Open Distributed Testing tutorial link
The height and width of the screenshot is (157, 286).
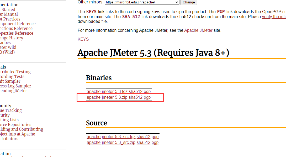pyautogui.click(x=15, y=72)
